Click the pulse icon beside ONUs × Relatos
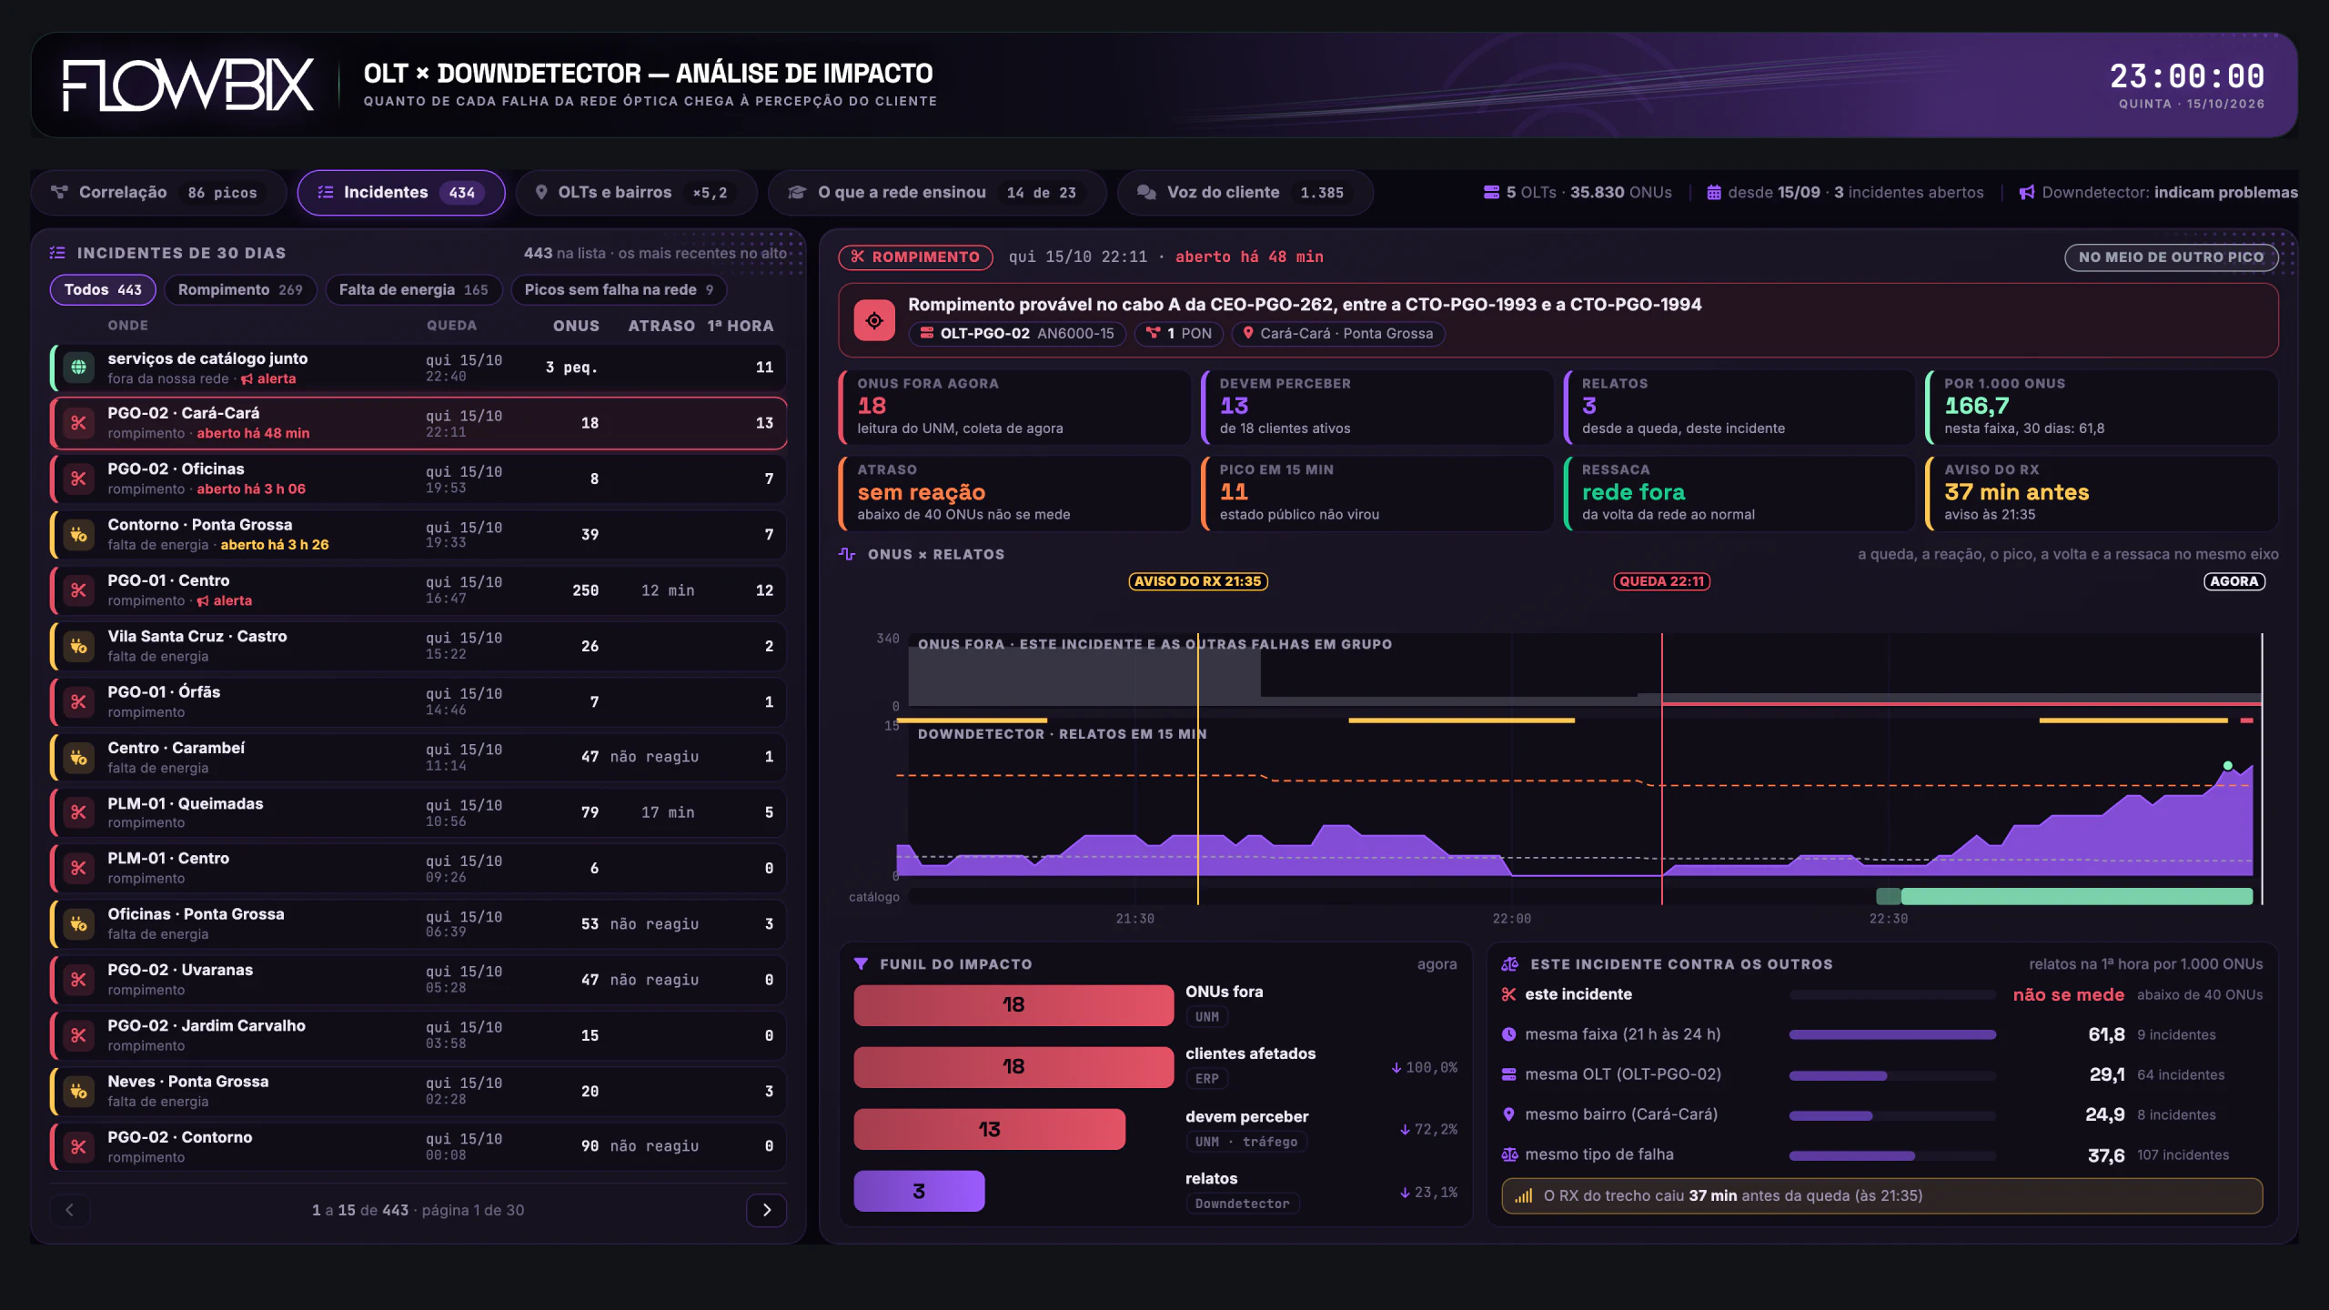The height and width of the screenshot is (1310, 2329). [x=847, y=554]
